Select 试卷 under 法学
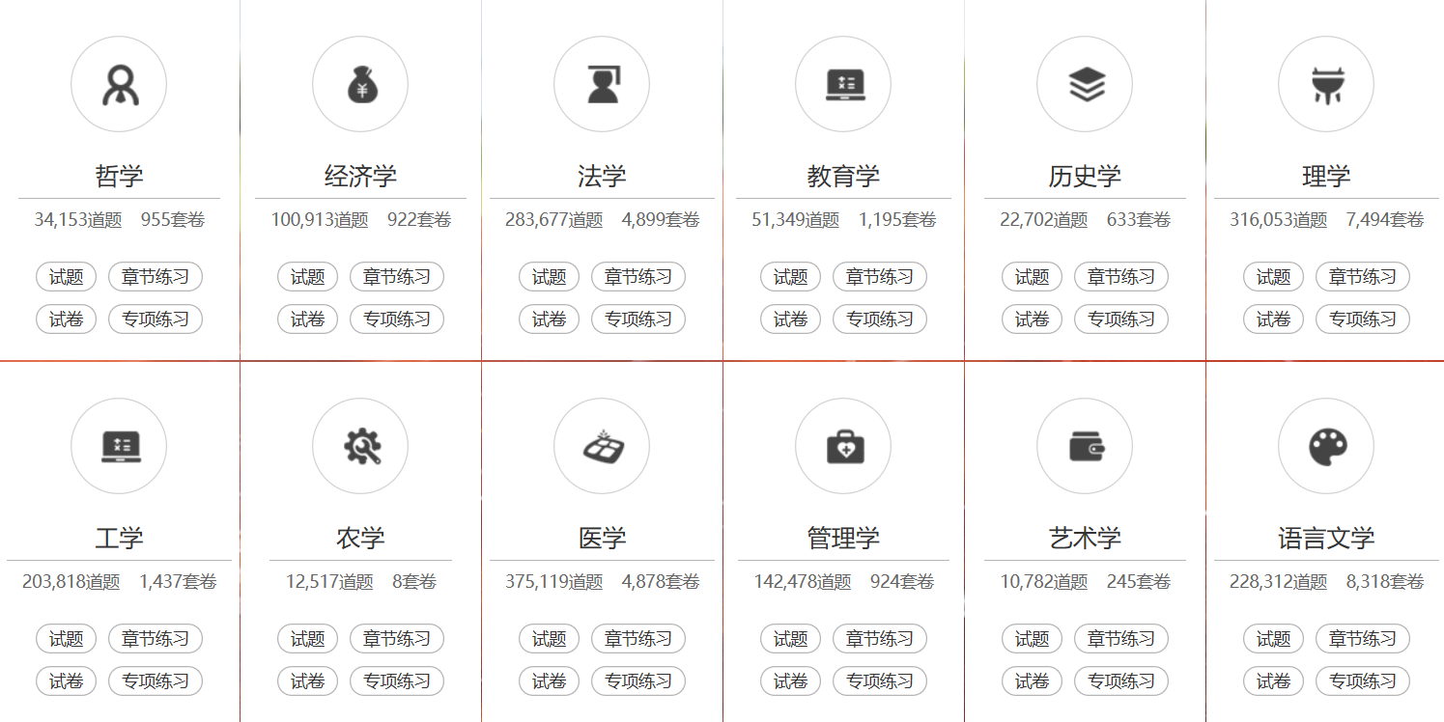This screenshot has width=1444, height=722. [x=550, y=319]
